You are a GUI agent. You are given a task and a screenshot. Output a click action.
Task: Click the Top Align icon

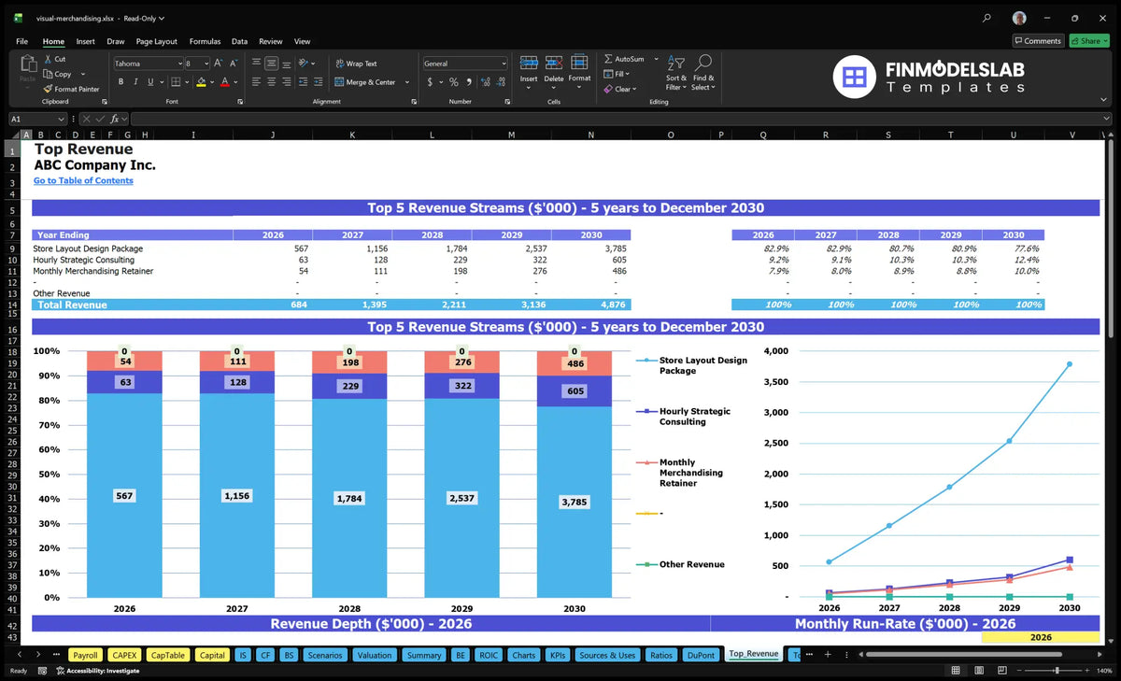pyautogui.click(x=256, y=64)
